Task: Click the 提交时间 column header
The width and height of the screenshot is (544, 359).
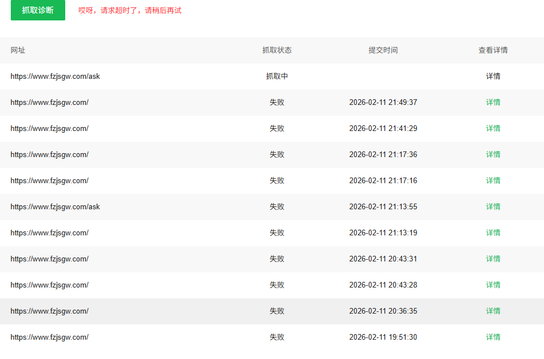Action: point(383,50)
